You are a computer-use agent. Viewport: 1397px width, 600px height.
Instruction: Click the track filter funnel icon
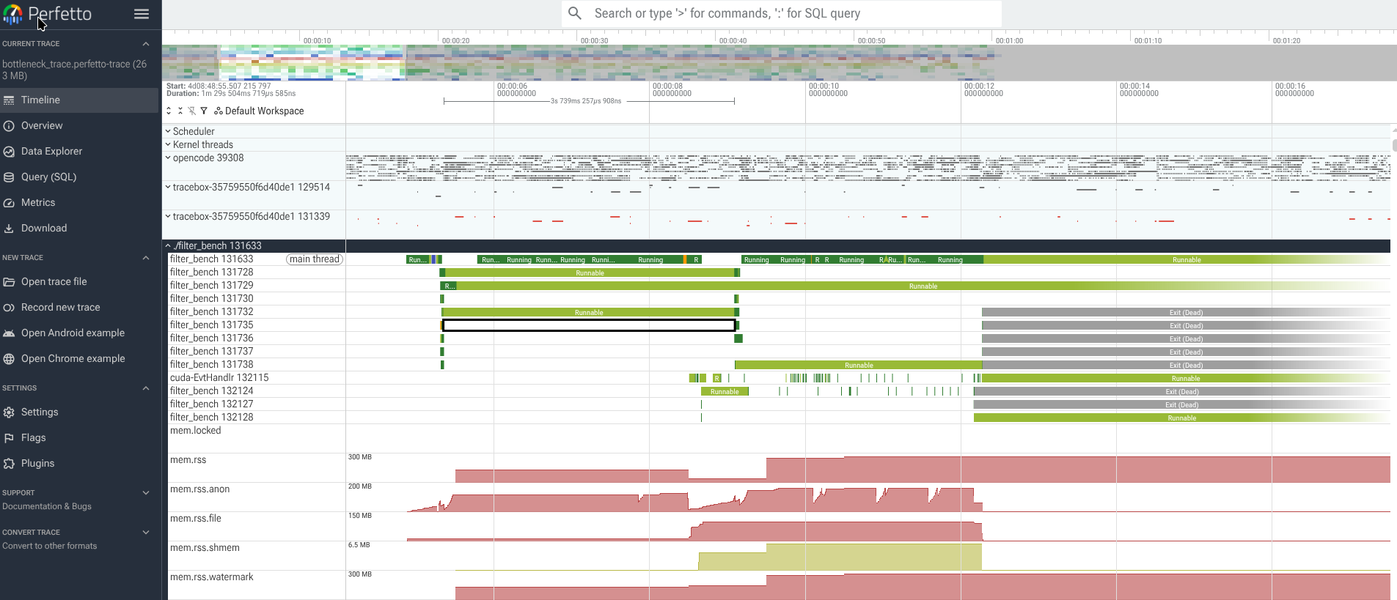[204, 111]
